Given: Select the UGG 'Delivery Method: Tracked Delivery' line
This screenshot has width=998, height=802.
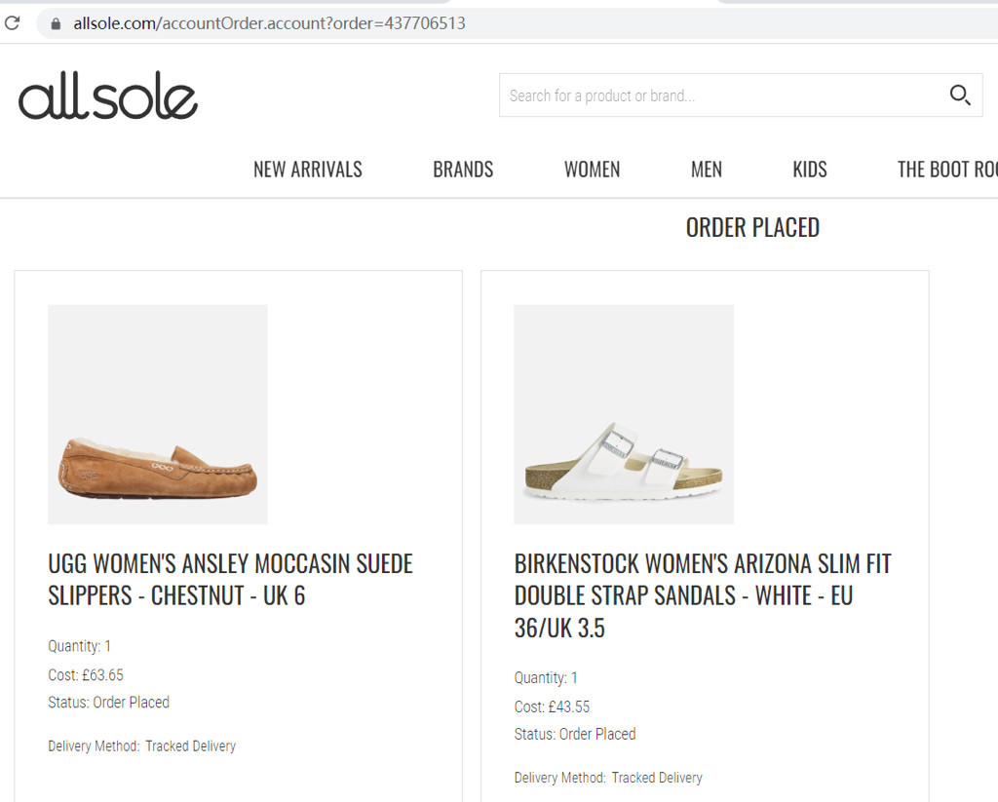Looking at the screenshot, I should tap(142, 746).
